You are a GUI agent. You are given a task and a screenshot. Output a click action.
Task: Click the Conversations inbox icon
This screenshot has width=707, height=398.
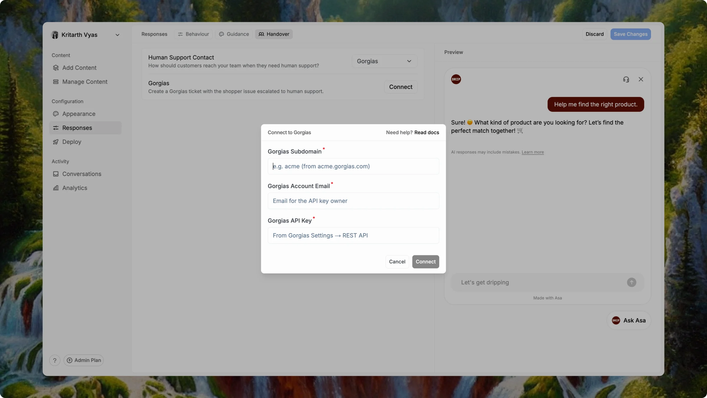click(x=56, y=174)
